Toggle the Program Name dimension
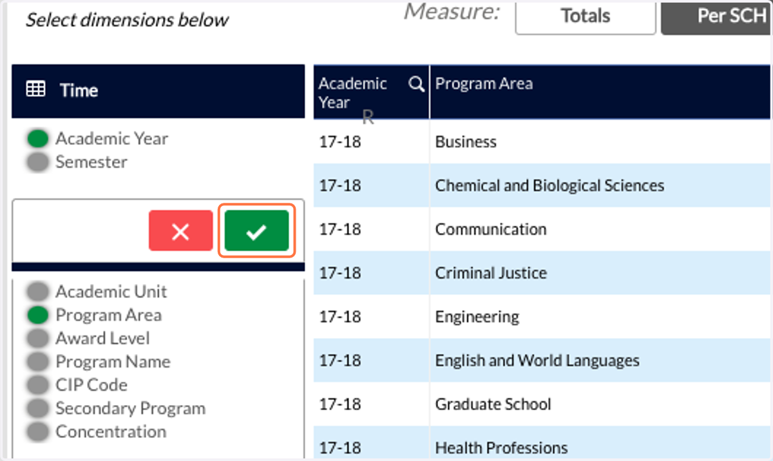Image resolution: width=773 pixels, height=461 pixels. [39, 362]
